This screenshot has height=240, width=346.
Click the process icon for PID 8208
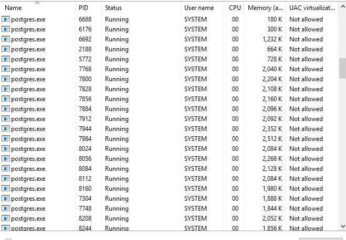(x=6, y=218)
